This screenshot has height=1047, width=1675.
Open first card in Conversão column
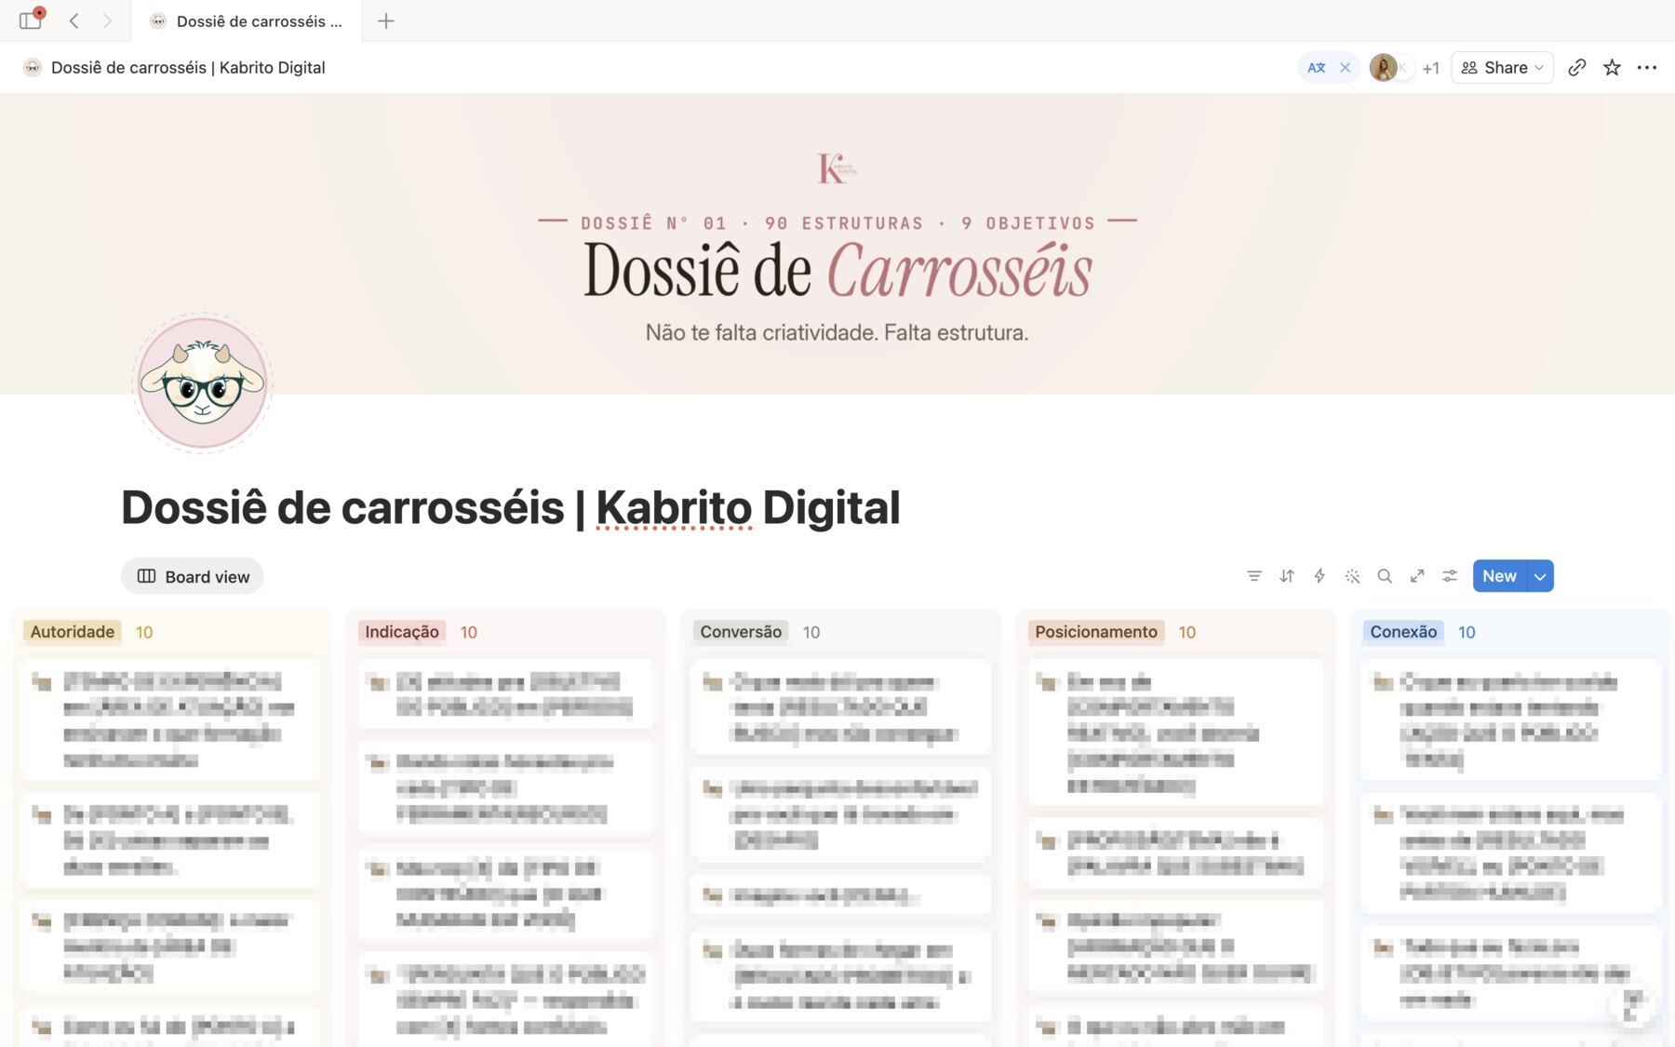coord(840,706)
